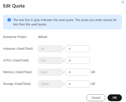Close the Edit Quota dialog
The width and height of the screenshot is (126, 102).
(123, 2)
